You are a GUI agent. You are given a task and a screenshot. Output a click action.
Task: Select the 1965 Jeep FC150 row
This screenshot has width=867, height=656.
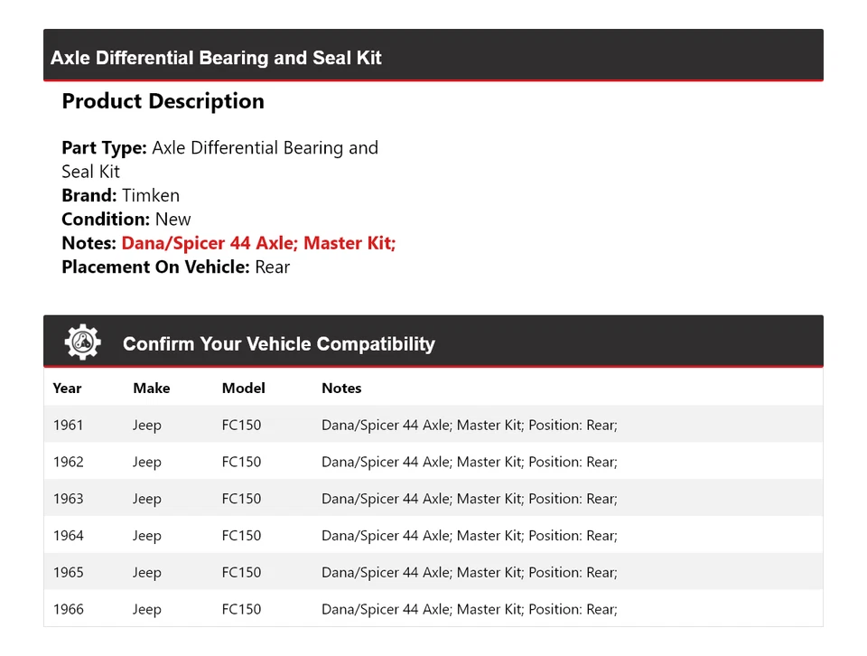coord(433,573)
